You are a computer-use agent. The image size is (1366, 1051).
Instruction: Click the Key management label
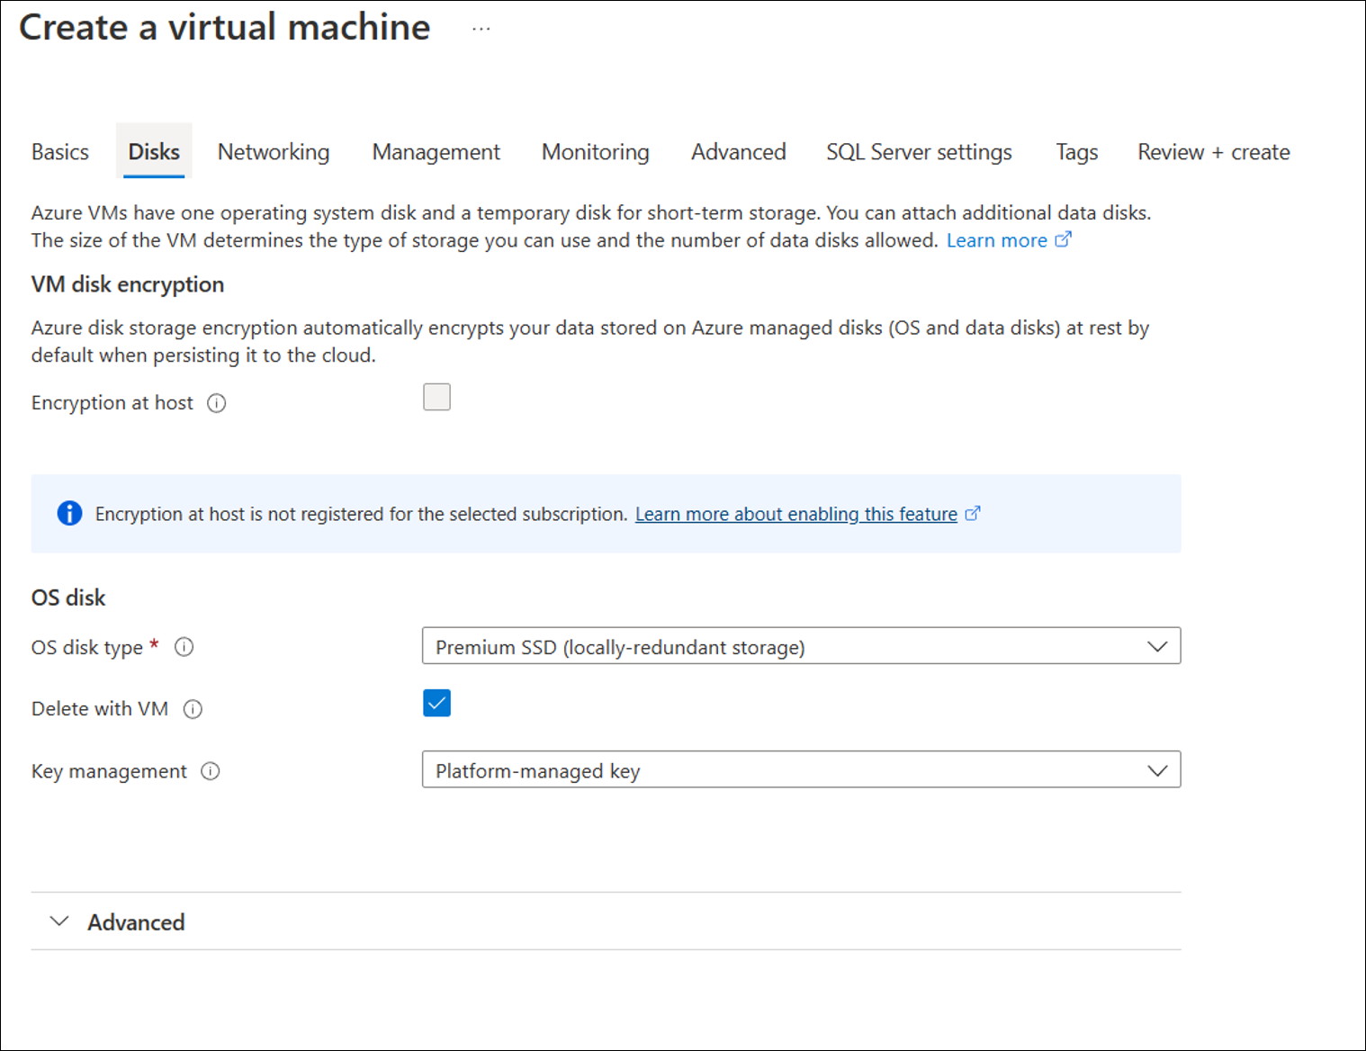pos(109,771)
